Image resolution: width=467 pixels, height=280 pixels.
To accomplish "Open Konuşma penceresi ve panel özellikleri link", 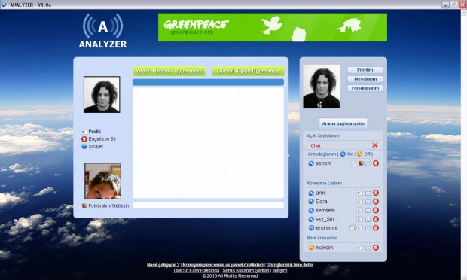I will coord(223,265).
